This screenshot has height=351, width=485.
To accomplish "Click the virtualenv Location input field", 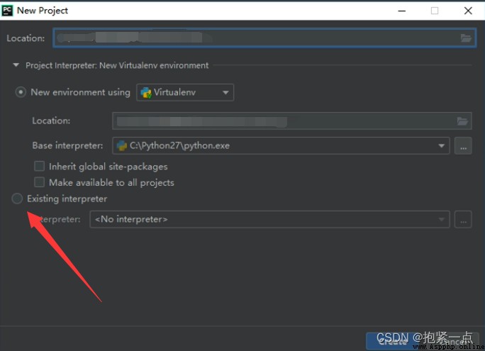I will pyautogui.click(x=291, y=121).
